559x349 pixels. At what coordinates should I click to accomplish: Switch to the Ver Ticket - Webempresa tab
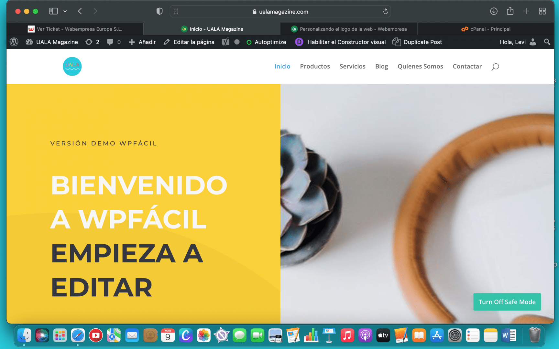pyautogui.click(x=75, y=29)
